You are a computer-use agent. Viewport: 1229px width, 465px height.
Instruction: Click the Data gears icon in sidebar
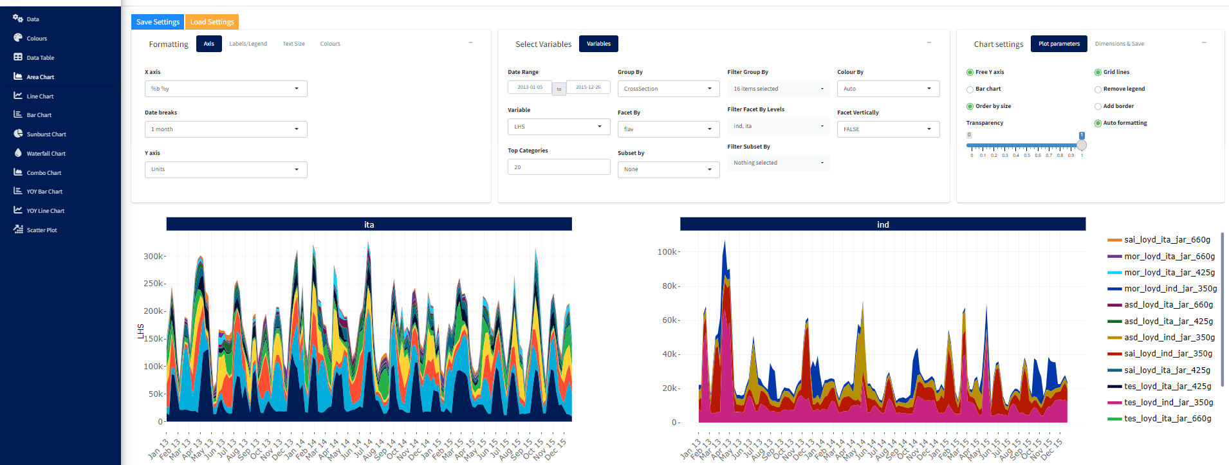point(18,19)
